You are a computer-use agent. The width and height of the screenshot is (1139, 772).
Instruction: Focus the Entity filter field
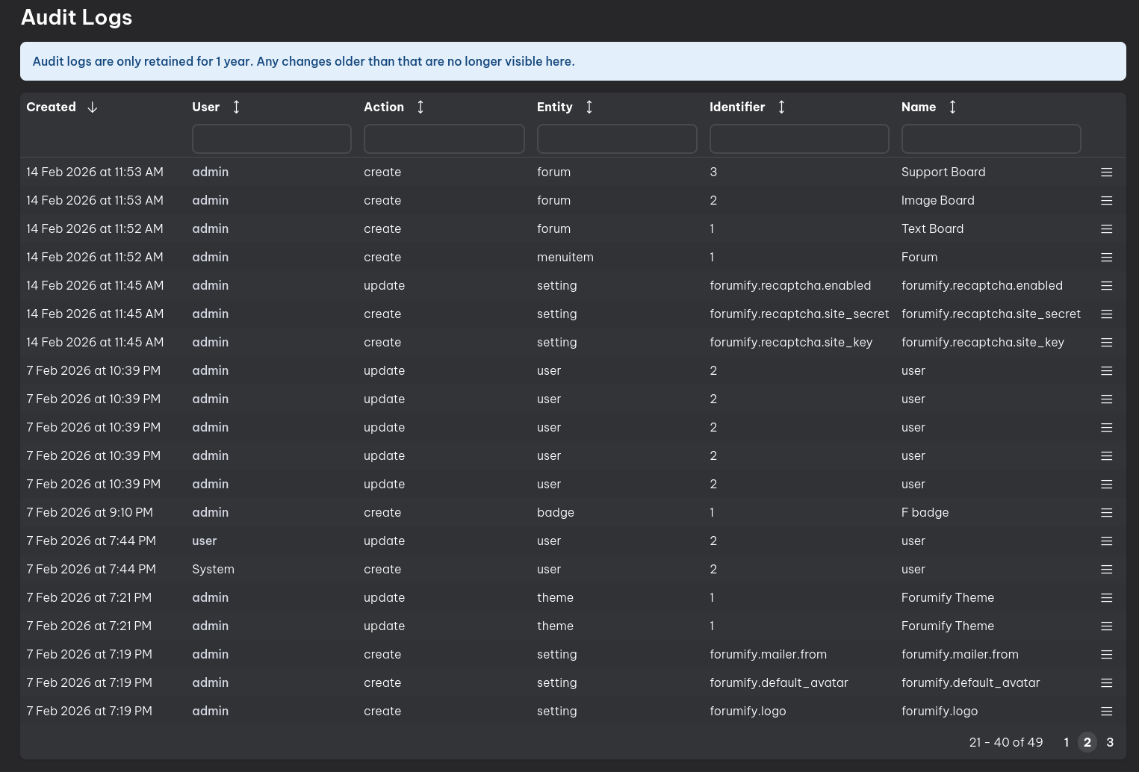click(617, 139)
